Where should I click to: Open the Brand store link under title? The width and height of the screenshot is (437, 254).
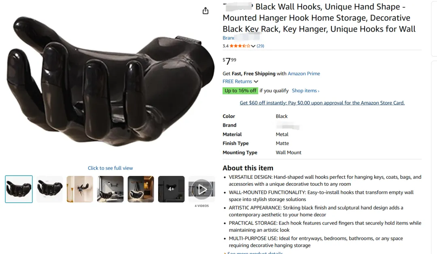tap(241, 38)
